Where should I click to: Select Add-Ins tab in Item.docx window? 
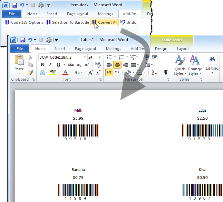tap(130, 14)
